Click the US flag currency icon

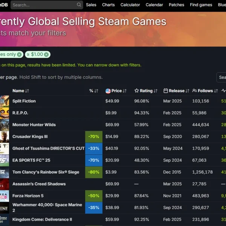click(x=108, y=91)
